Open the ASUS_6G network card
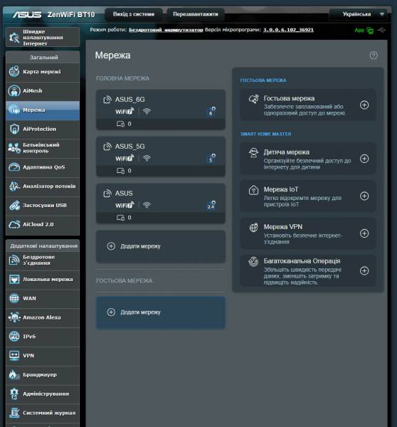 tap(161, 110)
